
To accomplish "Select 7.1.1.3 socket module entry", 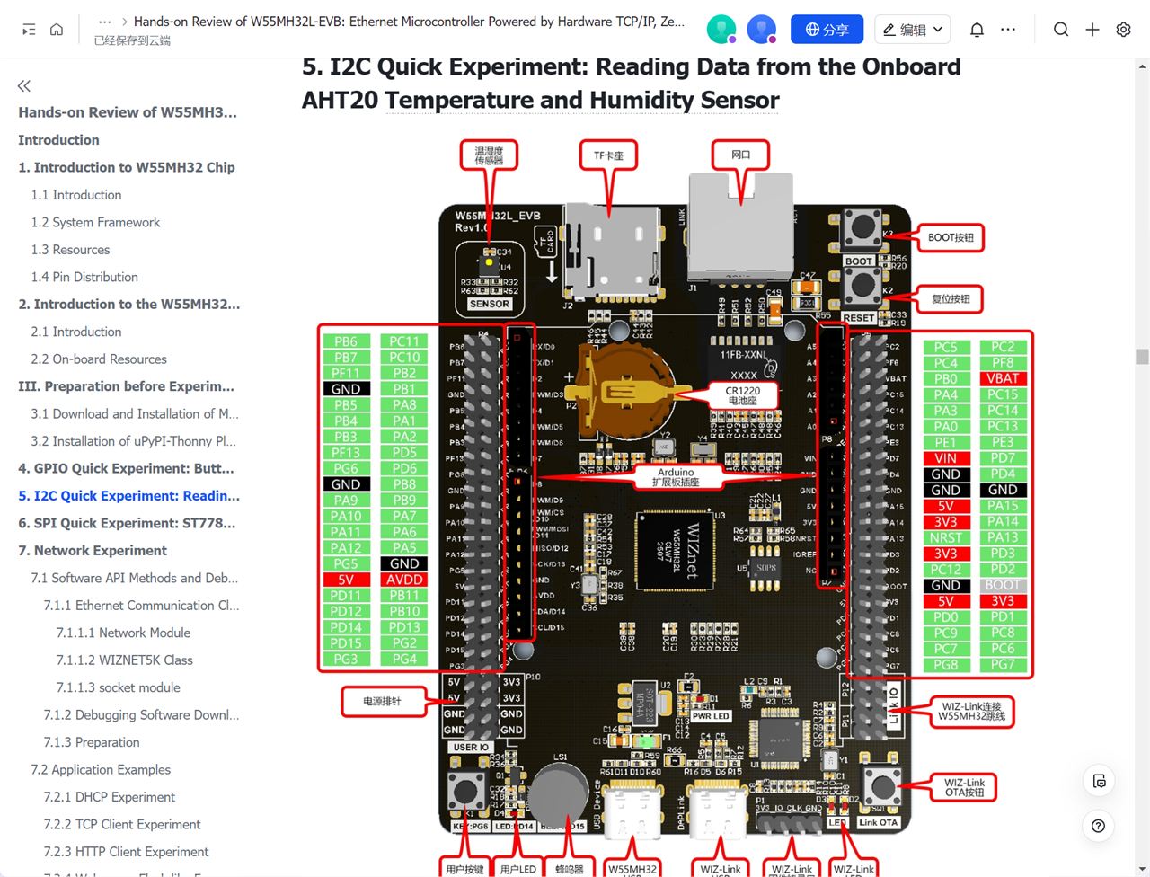I will tap(118, 687).
